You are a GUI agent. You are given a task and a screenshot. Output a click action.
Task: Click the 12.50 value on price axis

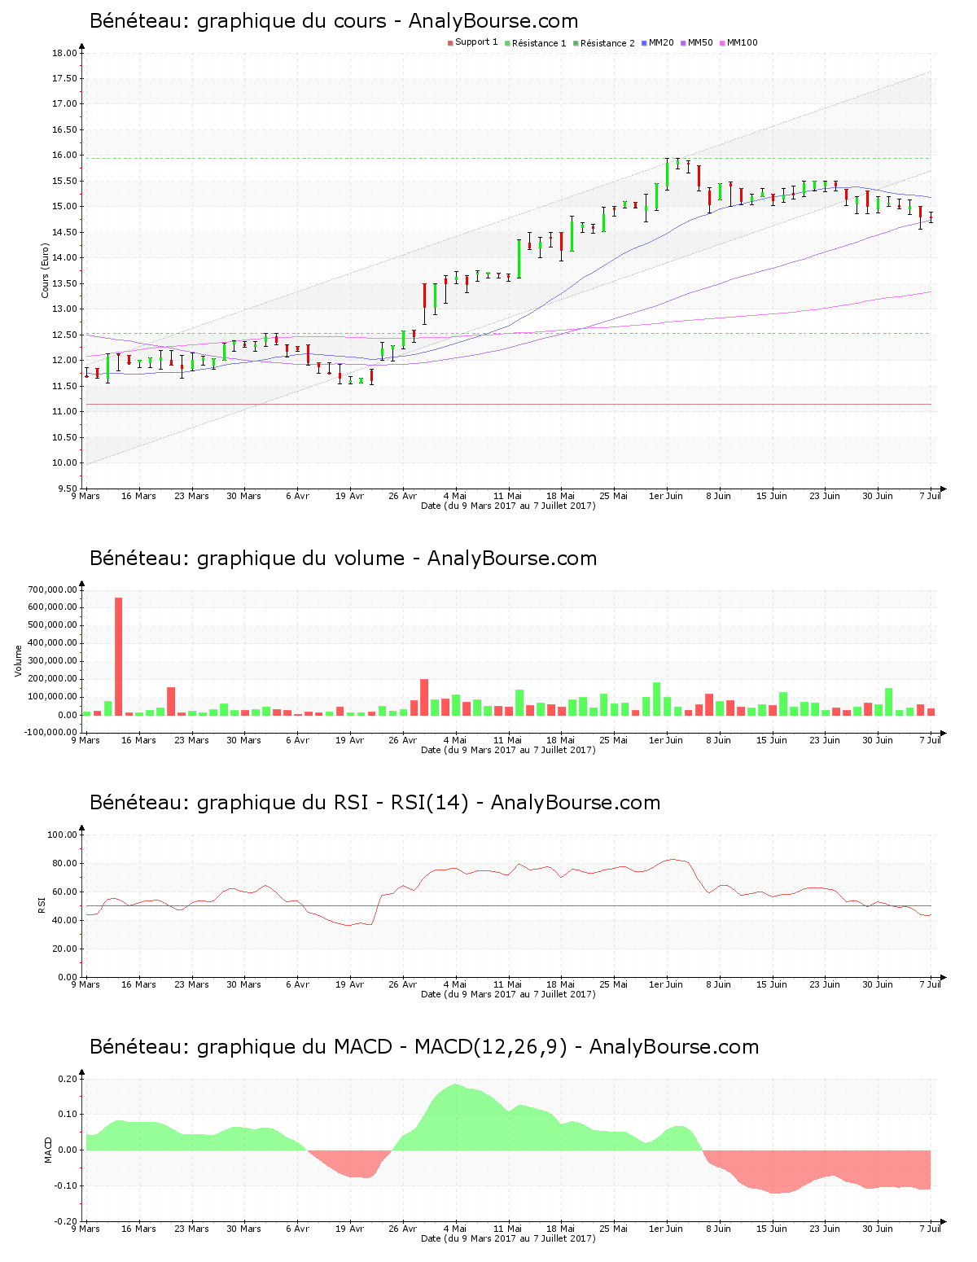[x=64, y=335]
